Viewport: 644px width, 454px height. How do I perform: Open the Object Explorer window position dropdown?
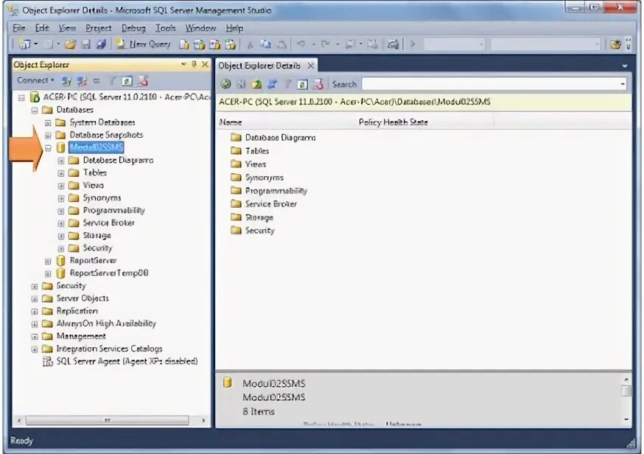pos(183,64)
